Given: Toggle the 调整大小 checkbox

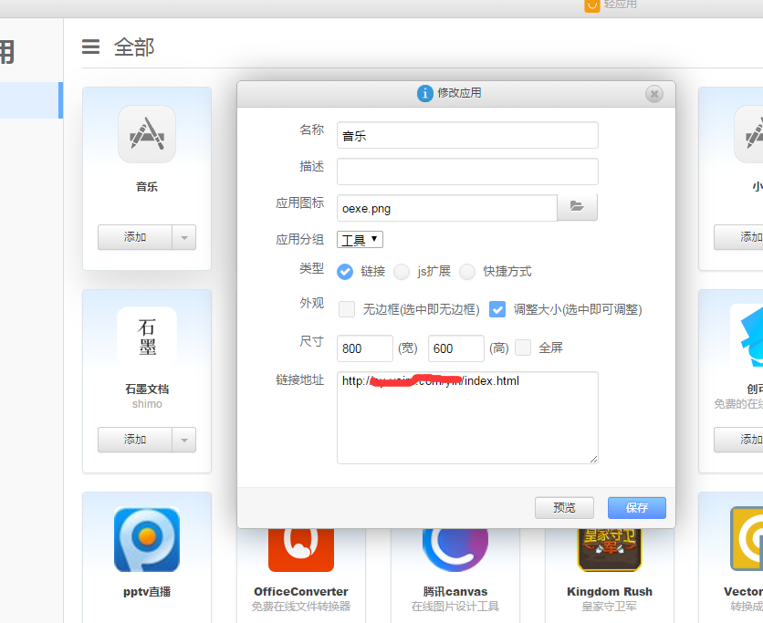Looking at the screenshot, I should pos(497,309).
